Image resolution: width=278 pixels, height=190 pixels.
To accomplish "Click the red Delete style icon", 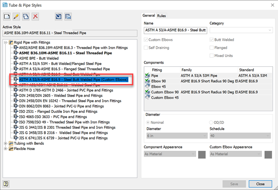I will click(x=35, y=16).
